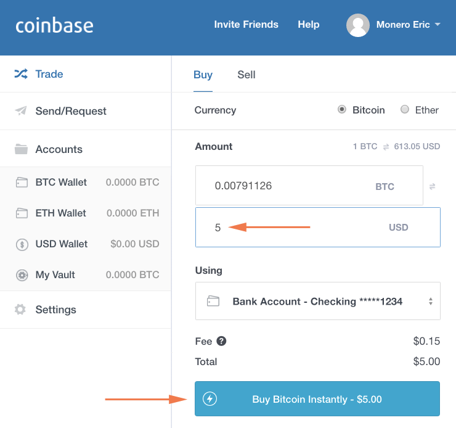Click the exchange arrows in the rate display
Screen dimensions: 456x428
386,147
